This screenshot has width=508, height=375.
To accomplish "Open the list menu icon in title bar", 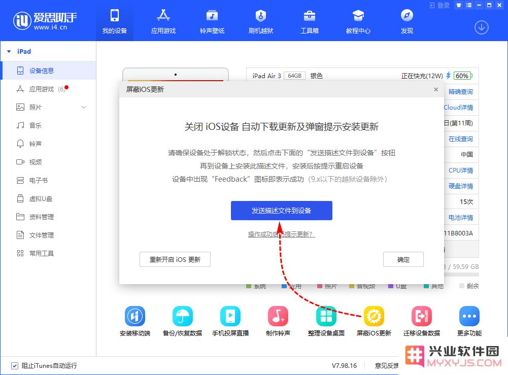I will (x=469, y=5).
